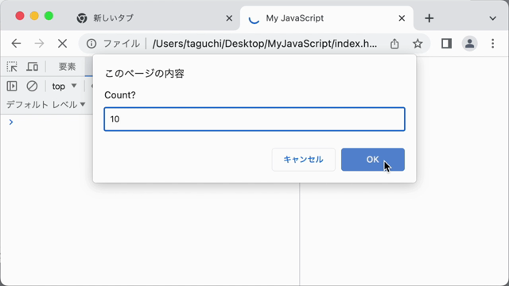
Task: Select the inspect element picker icon
Action: click(12, 67)
